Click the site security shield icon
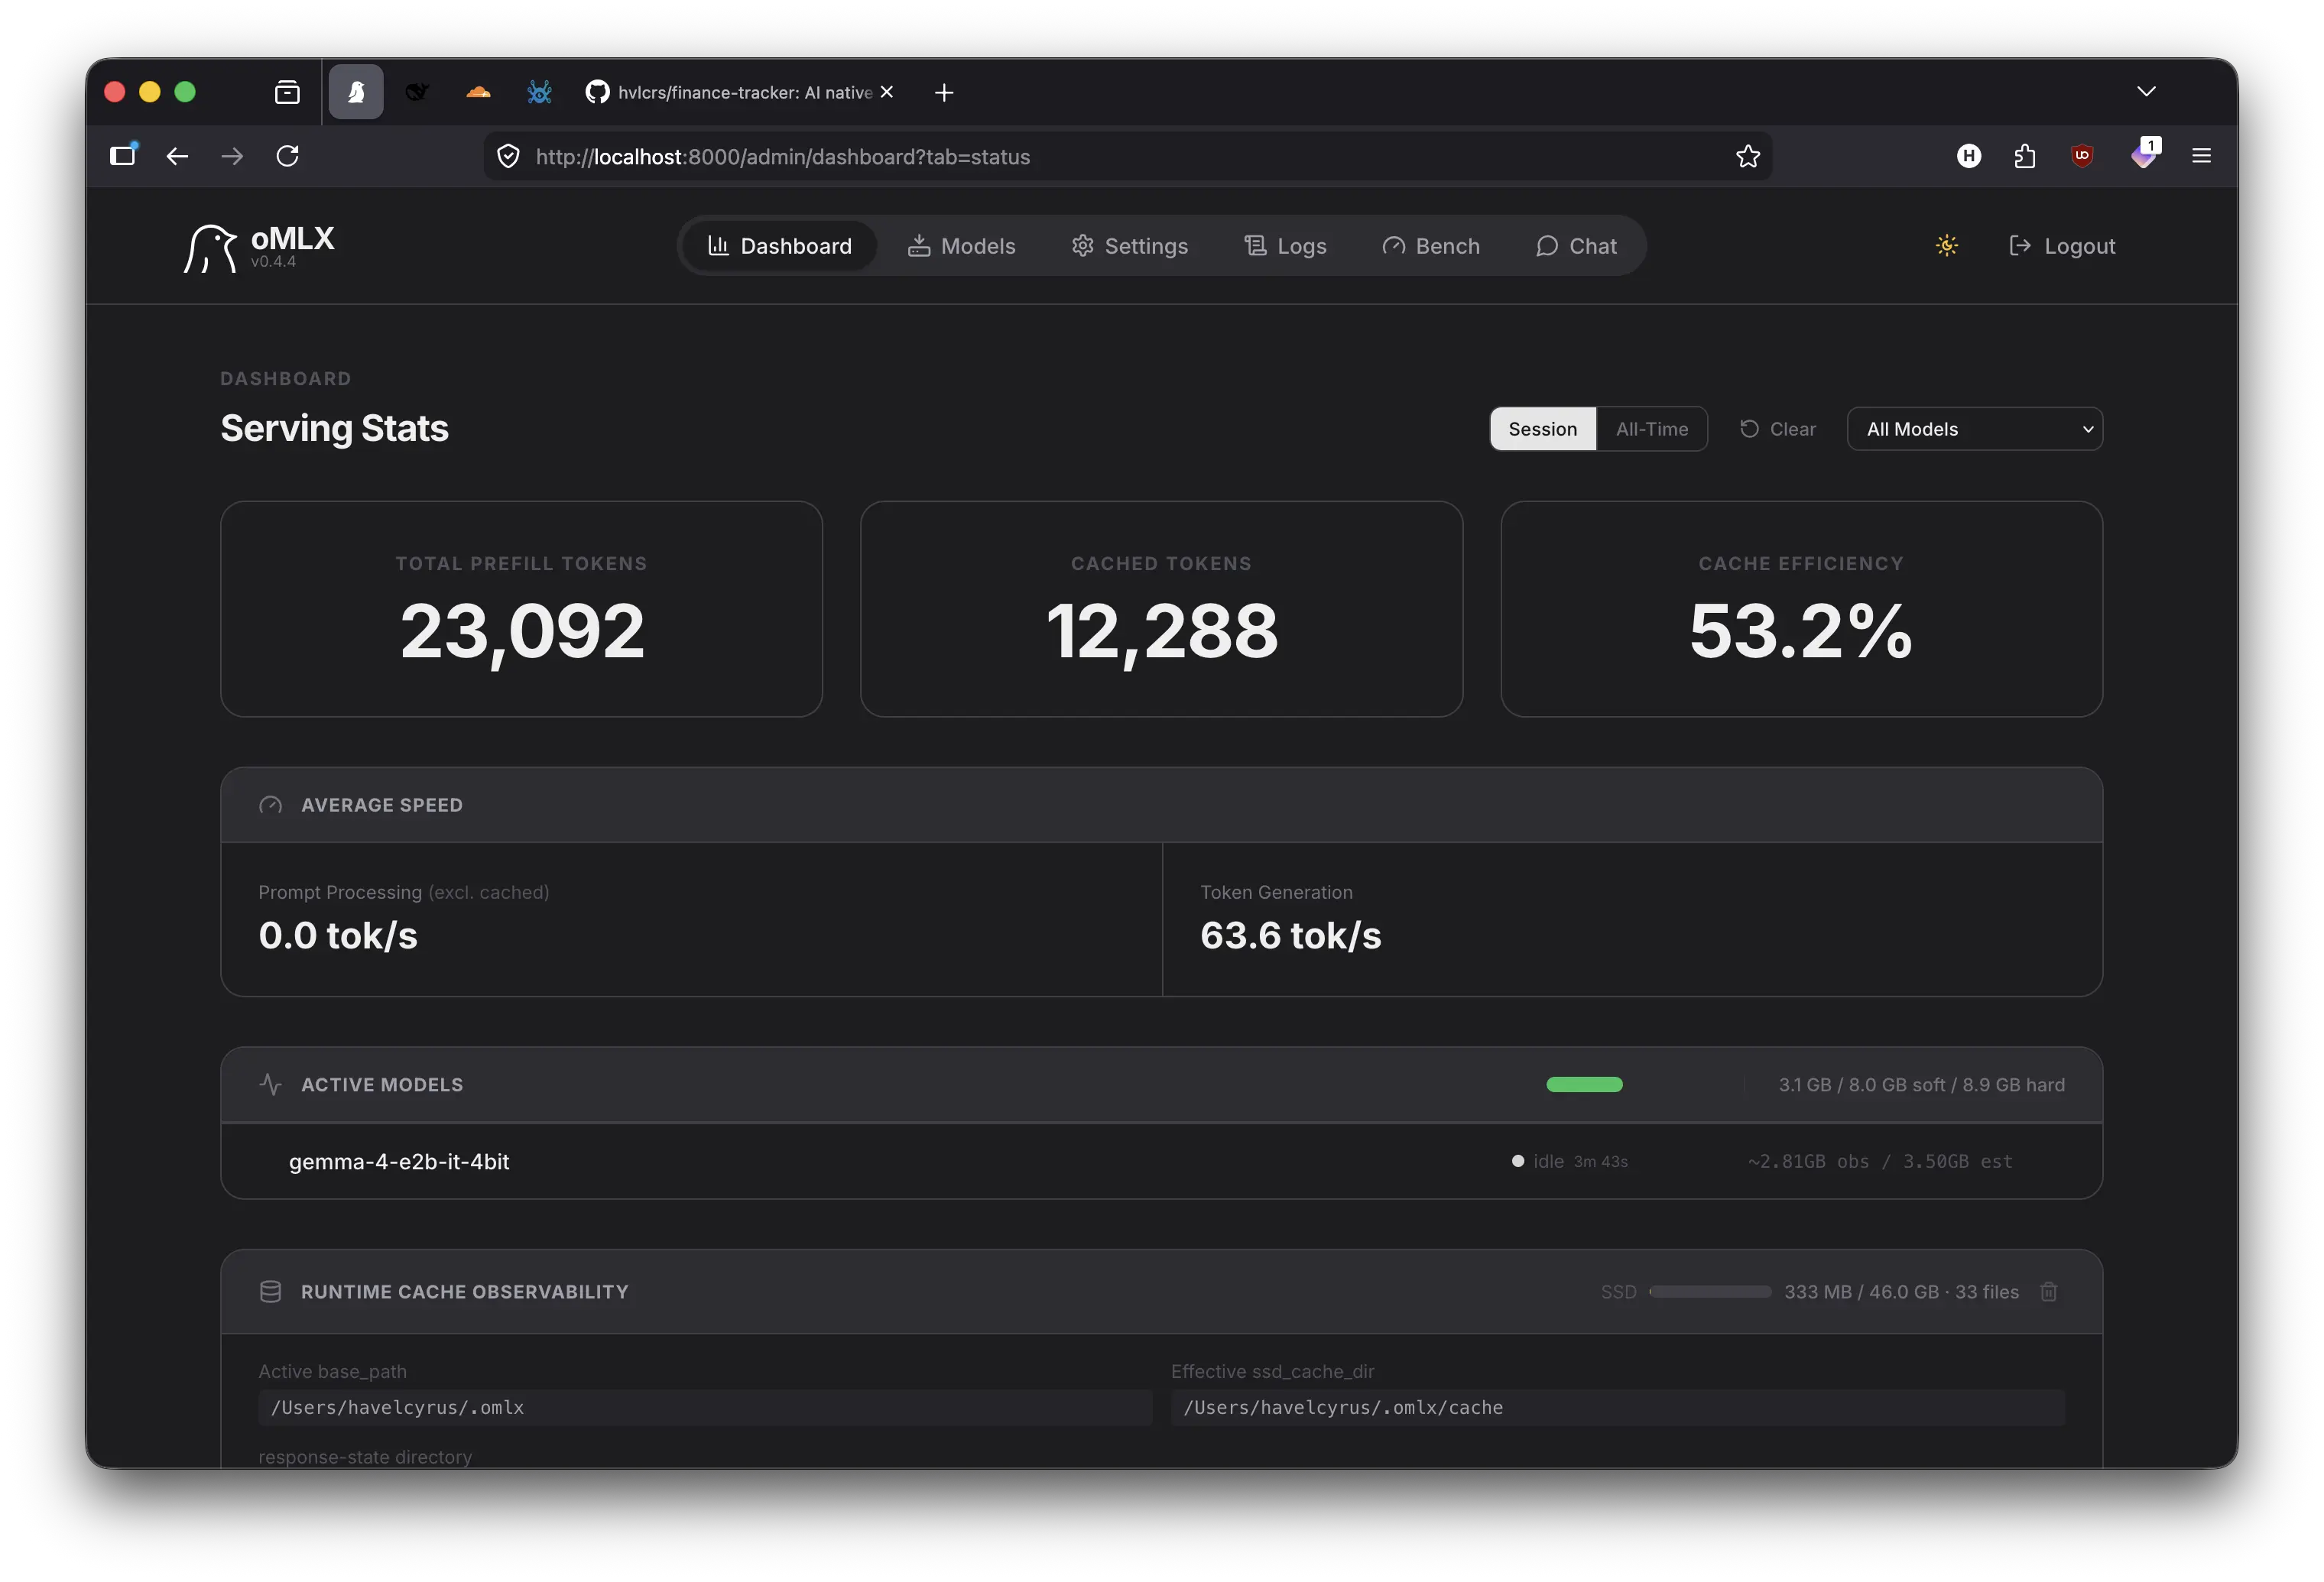 click(508, 156)
